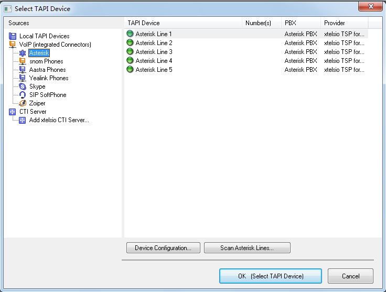Select Asterisk Line 1 device row

tap(246, 34)
